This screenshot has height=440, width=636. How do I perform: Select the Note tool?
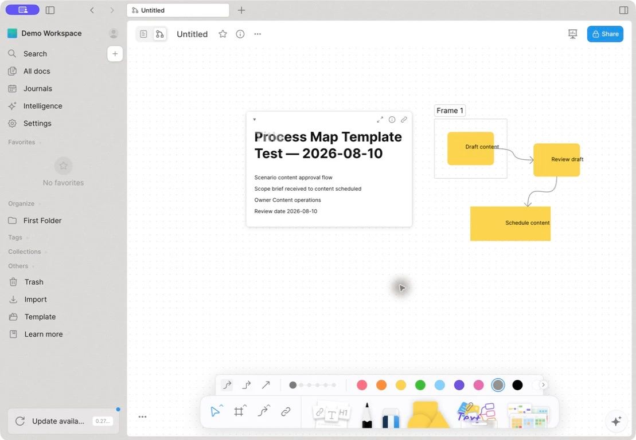tap(331, 413)
